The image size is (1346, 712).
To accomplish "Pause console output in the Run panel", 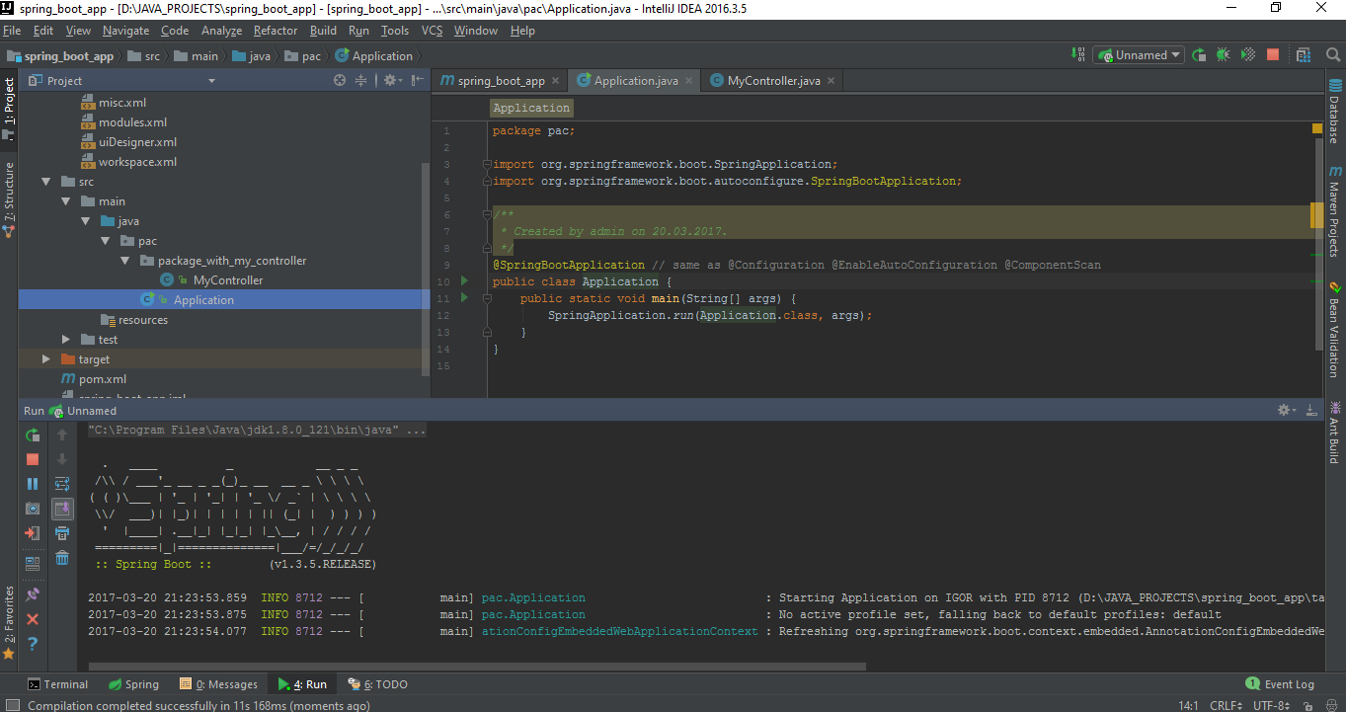I will tap(32, 483).
